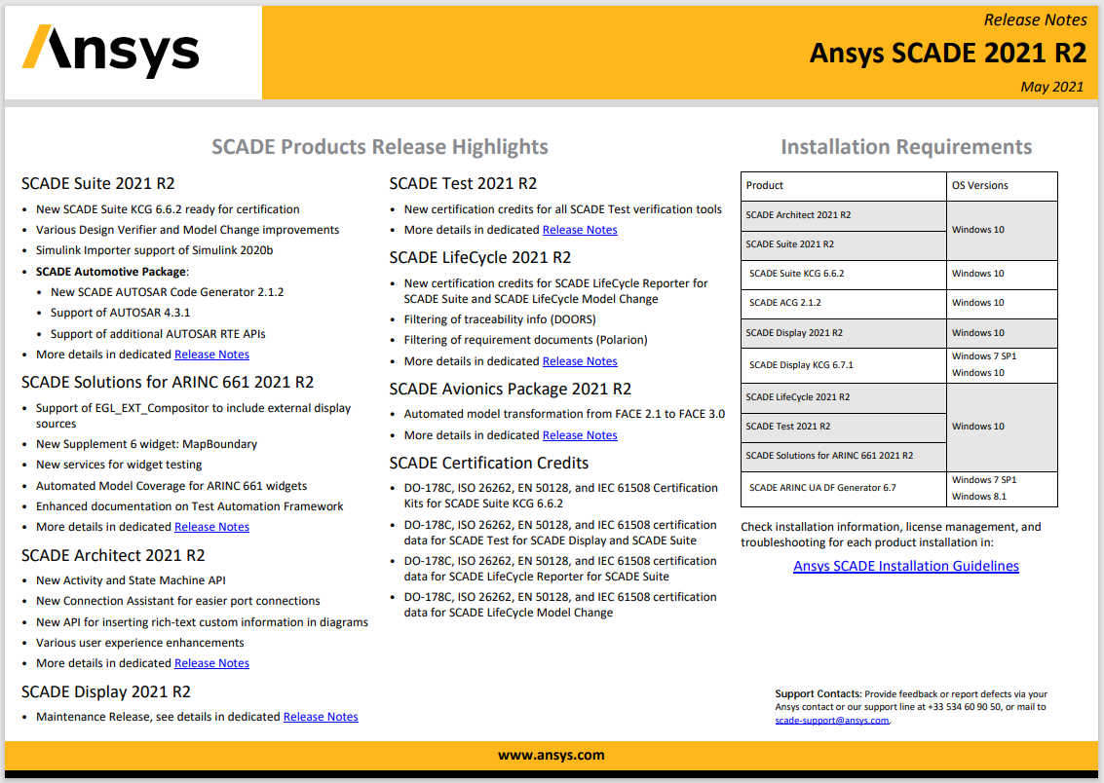
Task: Click 'Windows 8.1' in the OS Versions column
Action: (979, 497)
